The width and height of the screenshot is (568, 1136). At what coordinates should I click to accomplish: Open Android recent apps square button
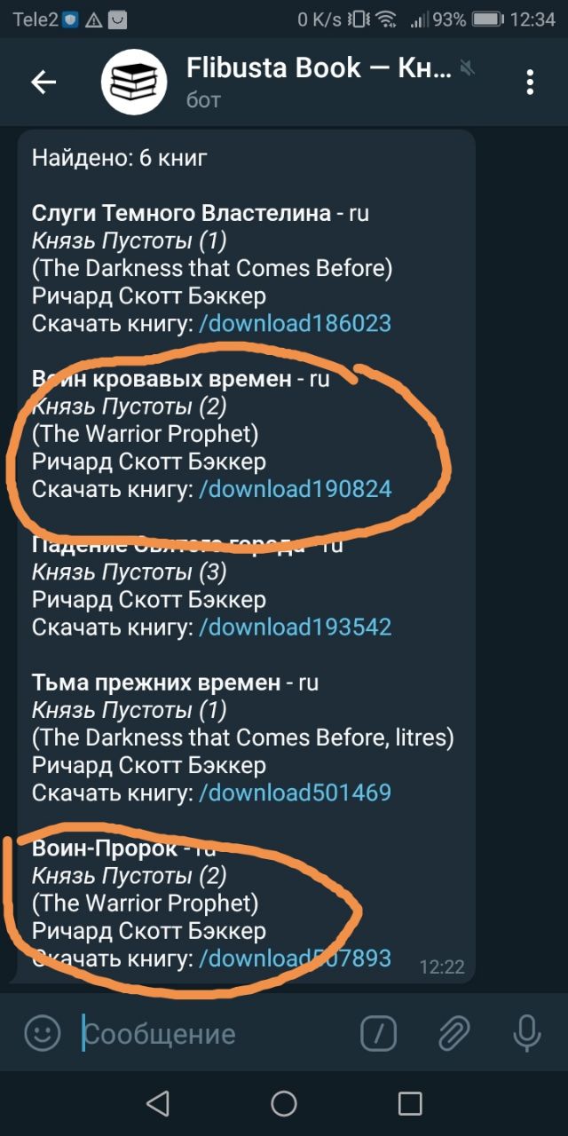410,1103
